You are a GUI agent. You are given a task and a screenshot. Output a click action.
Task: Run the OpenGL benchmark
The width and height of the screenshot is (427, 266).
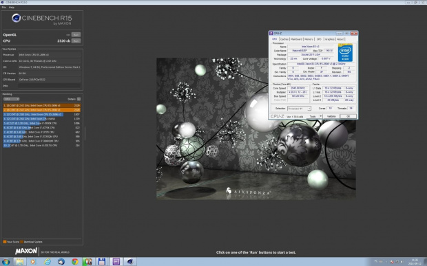point(76,35)
